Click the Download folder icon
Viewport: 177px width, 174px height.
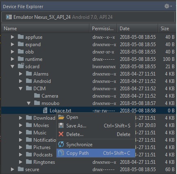coord(29,118)
